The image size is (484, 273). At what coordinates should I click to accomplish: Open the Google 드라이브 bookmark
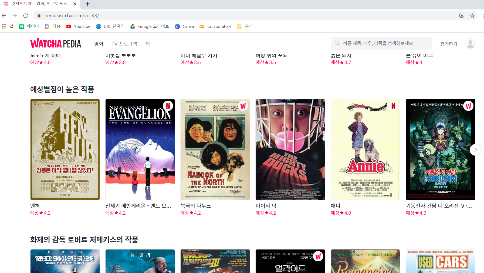click(150, 26)
